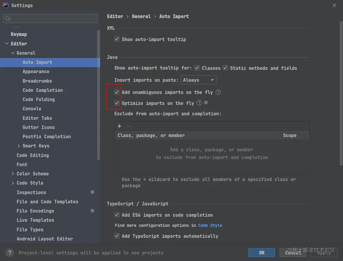Click into the settings search field
343x261 pixels.
[50, 18]
